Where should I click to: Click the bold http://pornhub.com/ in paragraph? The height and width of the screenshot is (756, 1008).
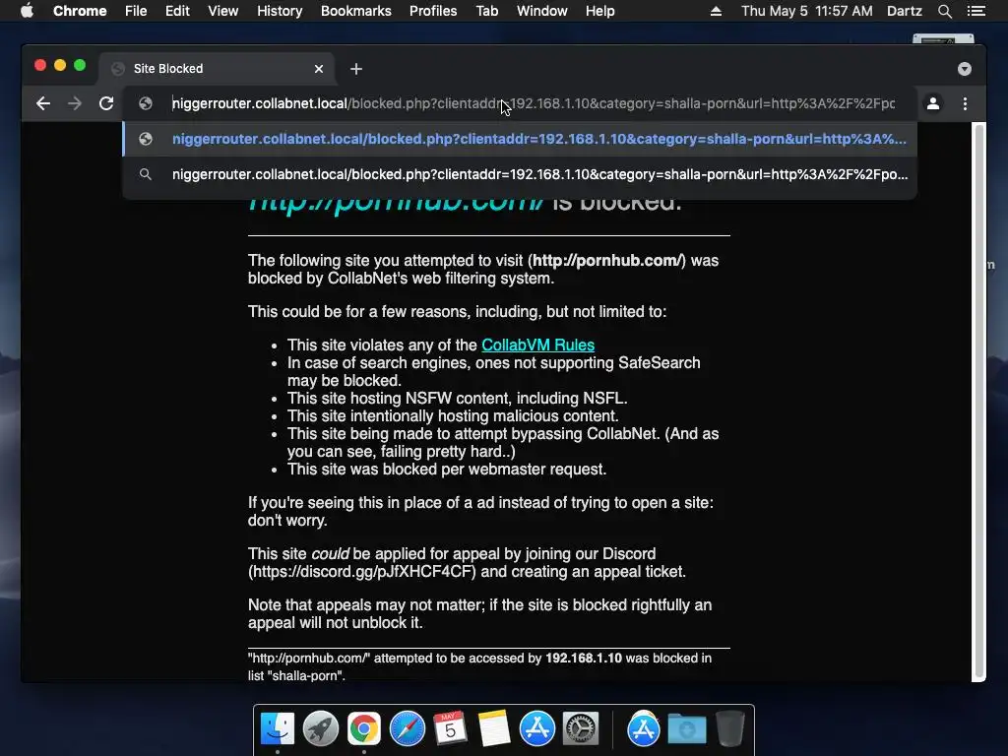[x=606, y=261]
